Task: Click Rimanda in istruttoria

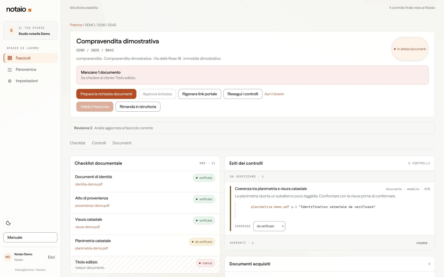Action: [138, 107]
